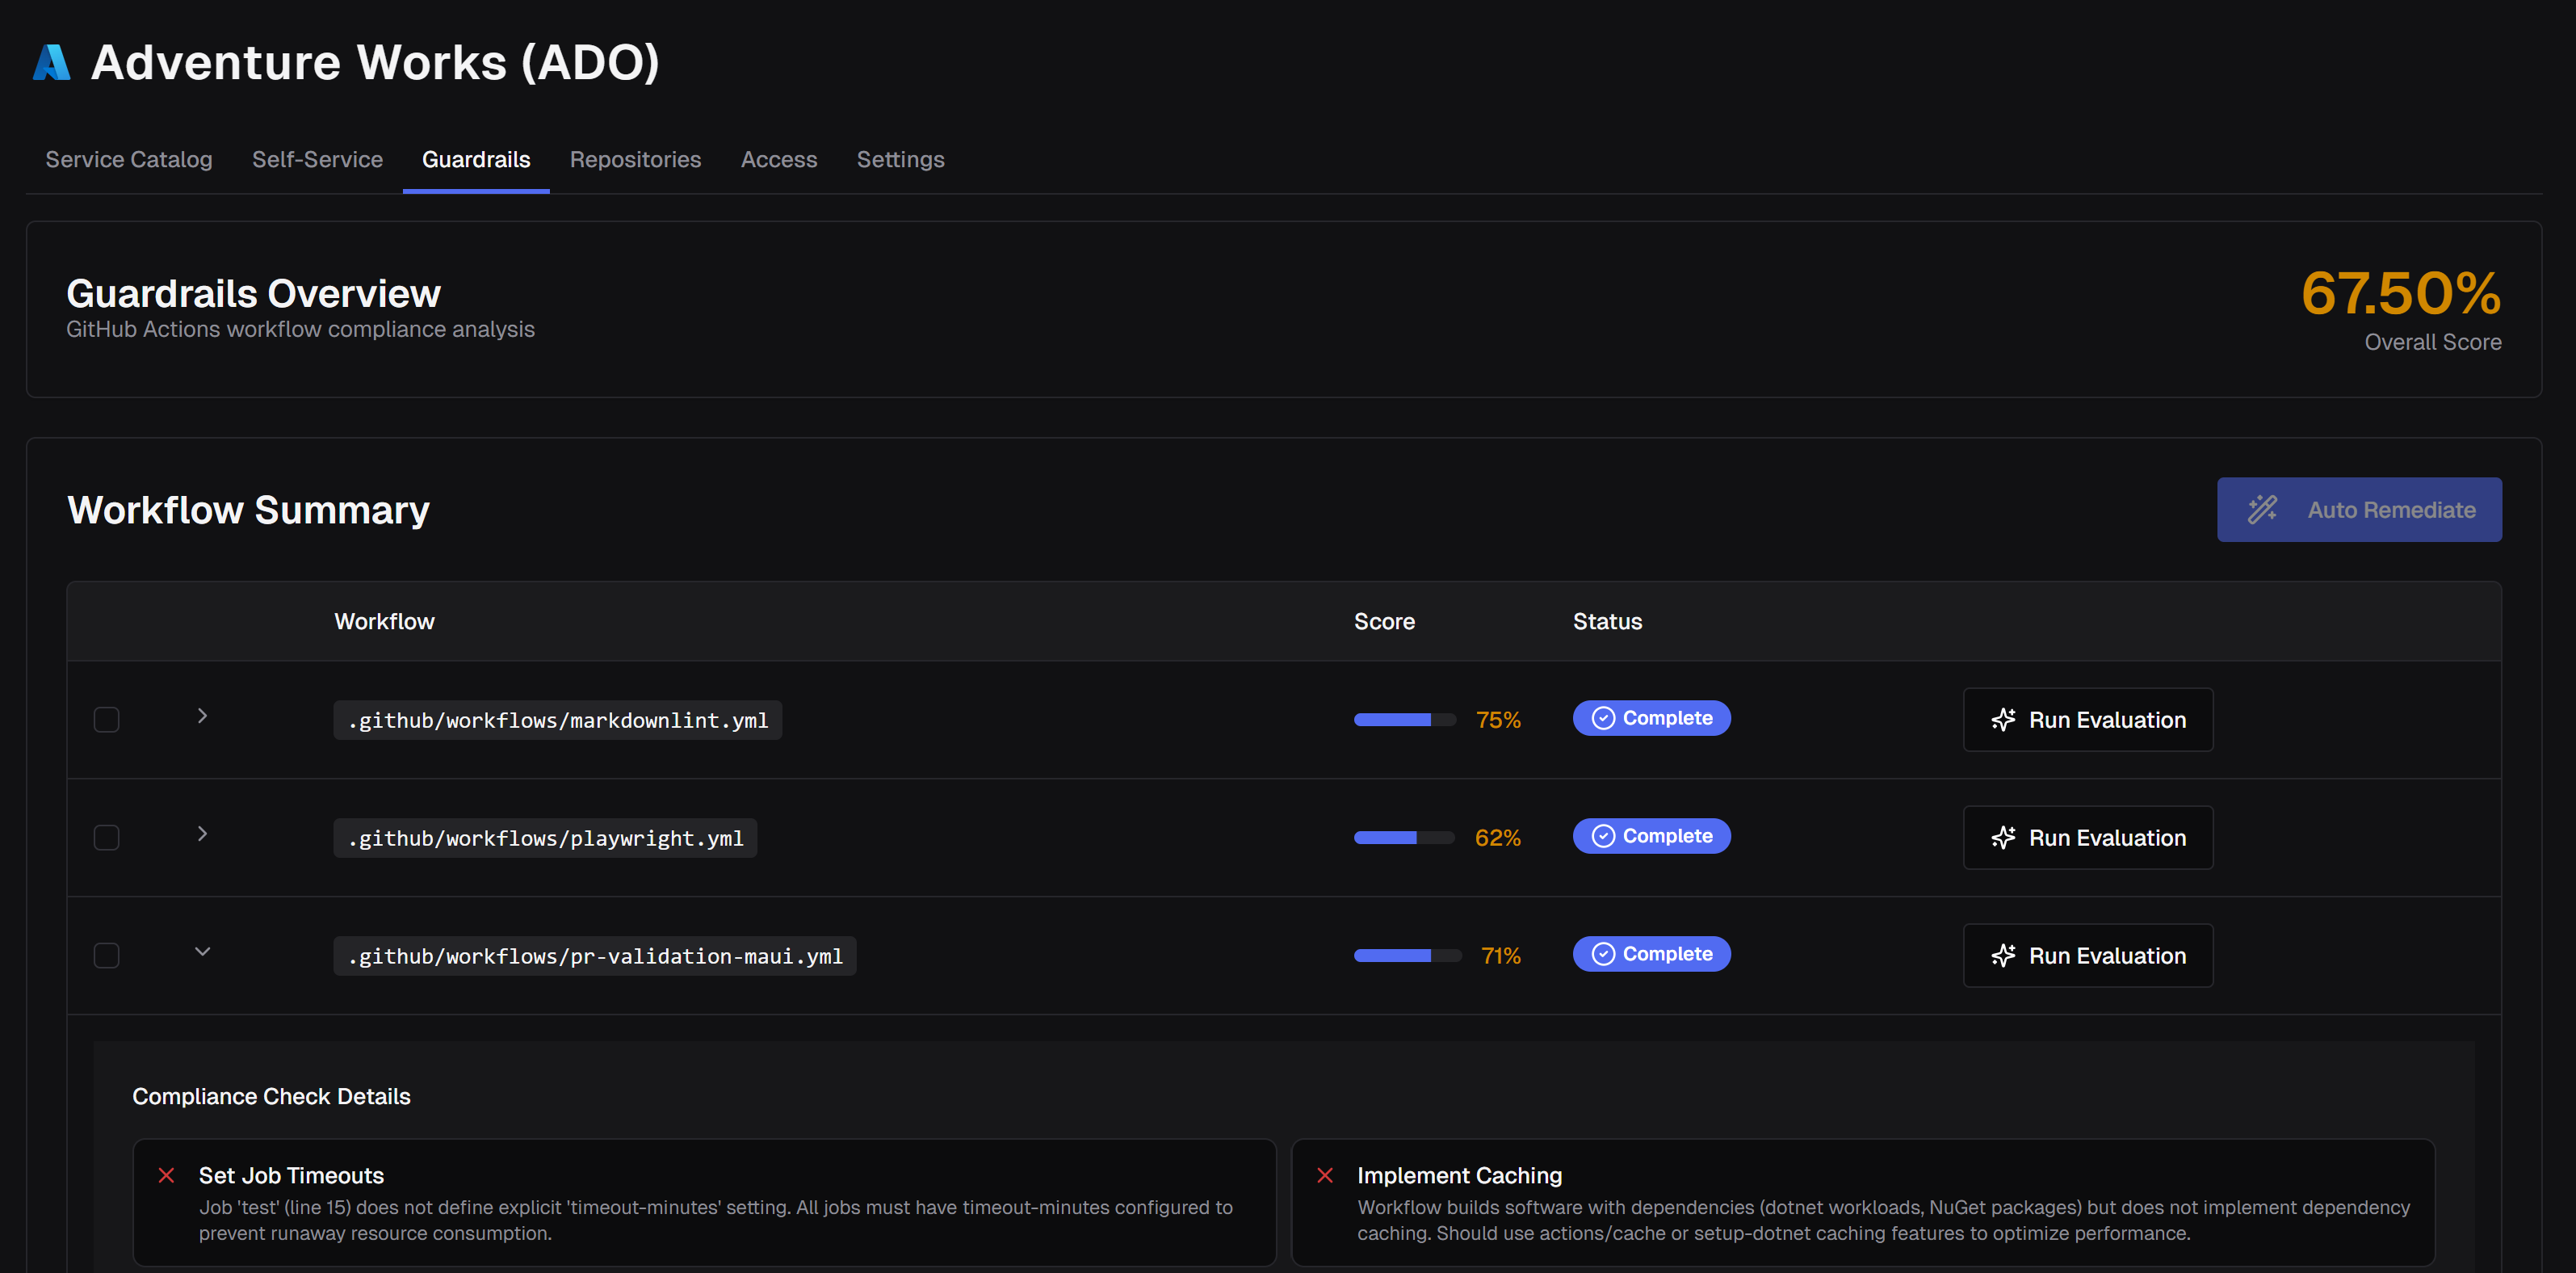The image size is (2576, 1273).
Task: Click the magic wand icon on Auto Remediate
Action: 2262,509
